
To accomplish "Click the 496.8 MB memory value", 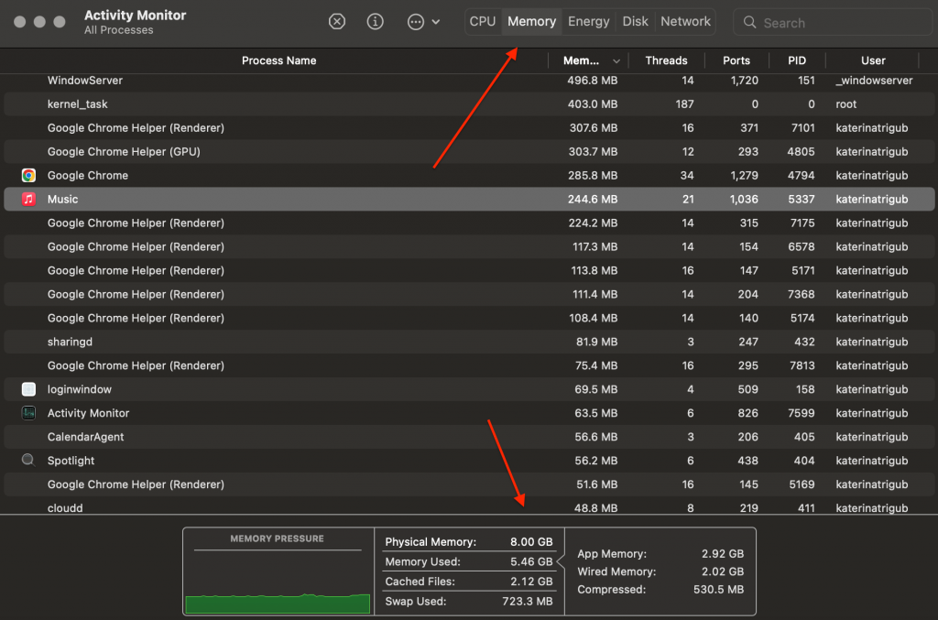I will click(x=593, y=80).
